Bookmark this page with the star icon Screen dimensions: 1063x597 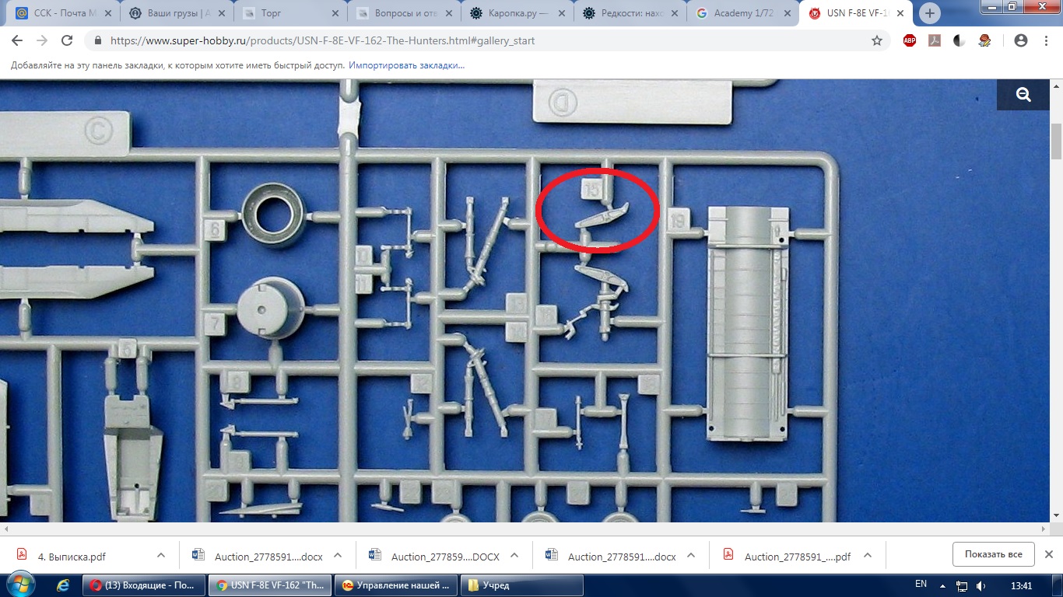(x=877, y=40)
